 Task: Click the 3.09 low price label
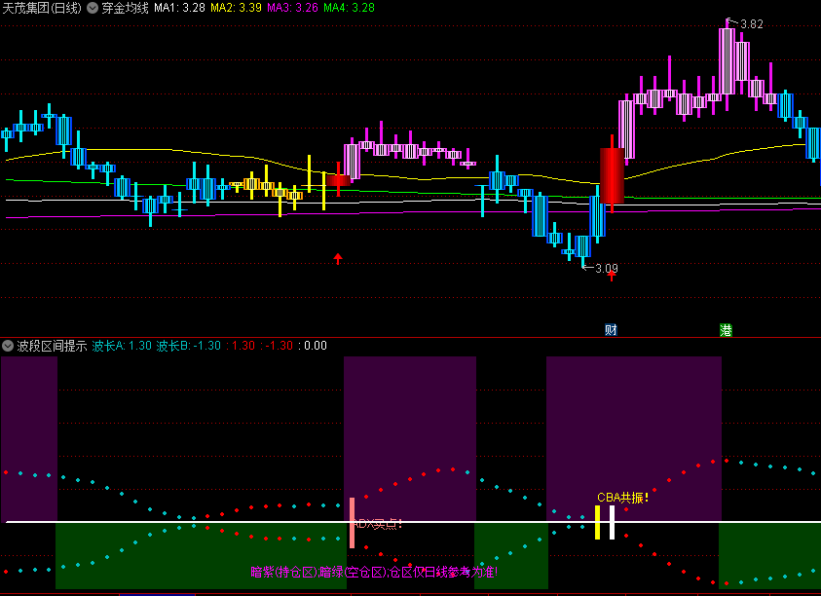click(607, 269)
